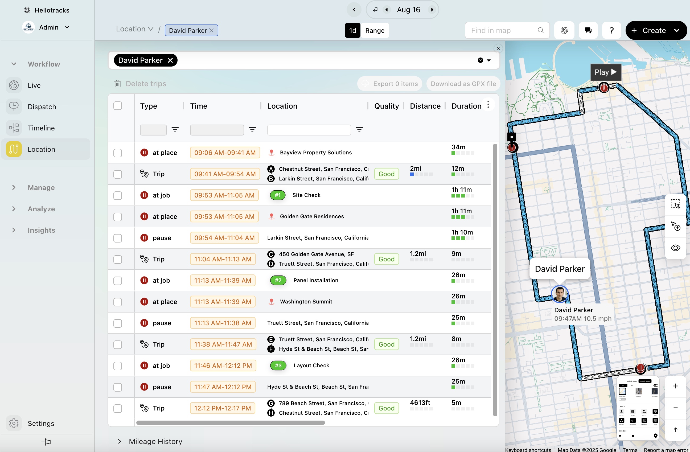Image resolution: width=690 pixels, height=452 pixels.
Task: Click the AI assistant icon in toolbar
Action: (564, 30)
